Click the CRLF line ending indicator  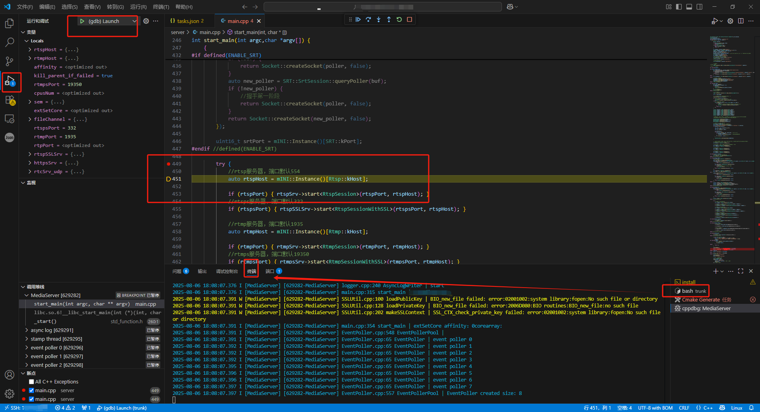point(684,408)
